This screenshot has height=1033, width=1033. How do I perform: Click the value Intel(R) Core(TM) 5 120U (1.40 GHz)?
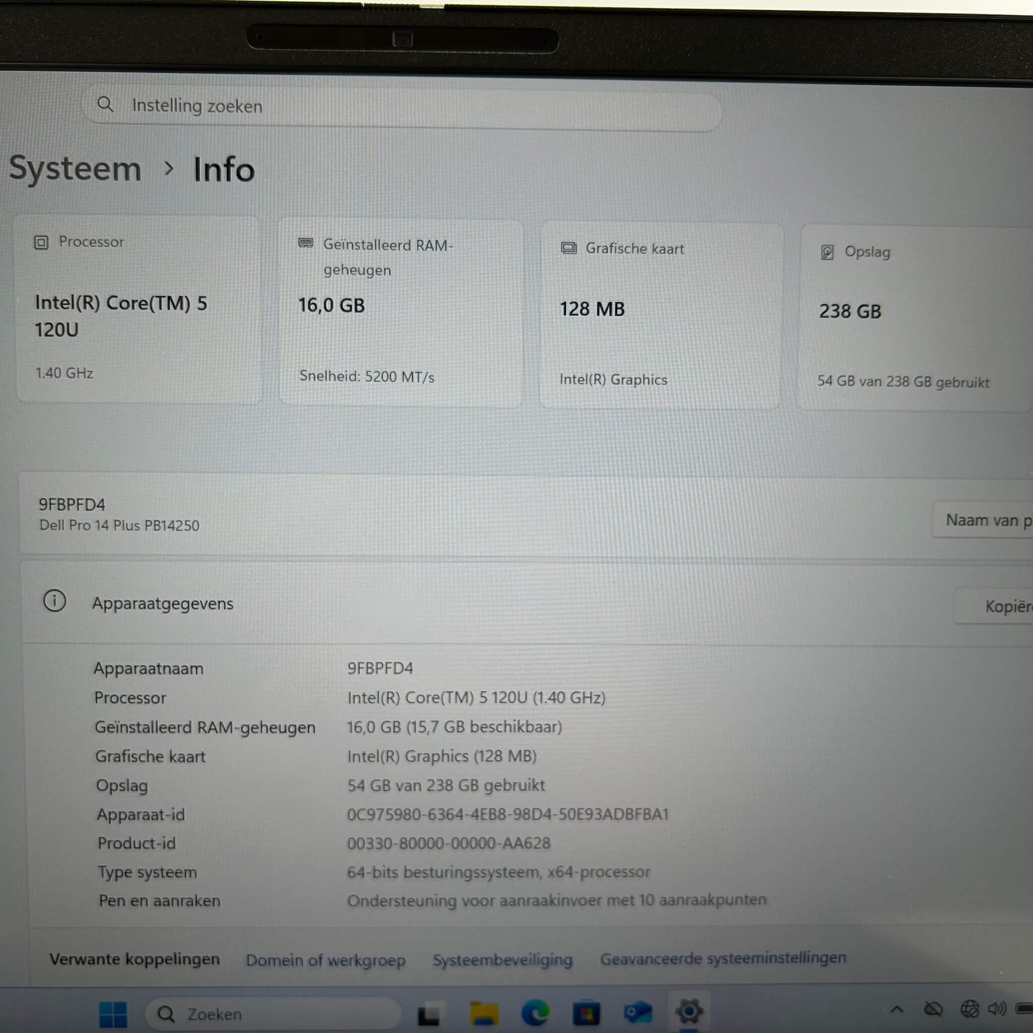pos(476,698)
